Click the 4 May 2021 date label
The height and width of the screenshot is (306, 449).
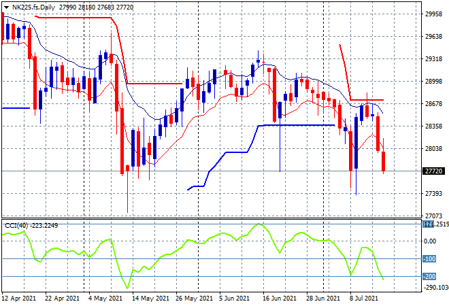pyautogui.click(x=105, y=299)
